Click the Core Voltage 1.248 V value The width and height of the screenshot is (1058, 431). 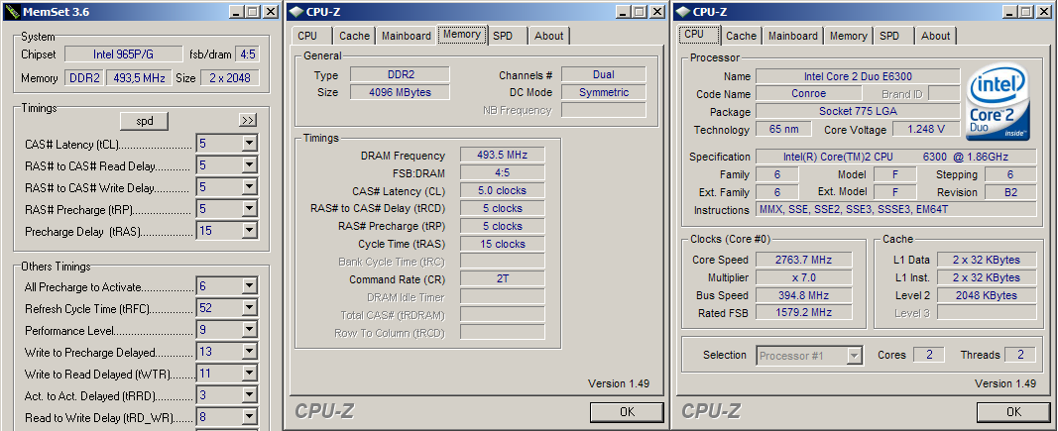coord(926,129)
